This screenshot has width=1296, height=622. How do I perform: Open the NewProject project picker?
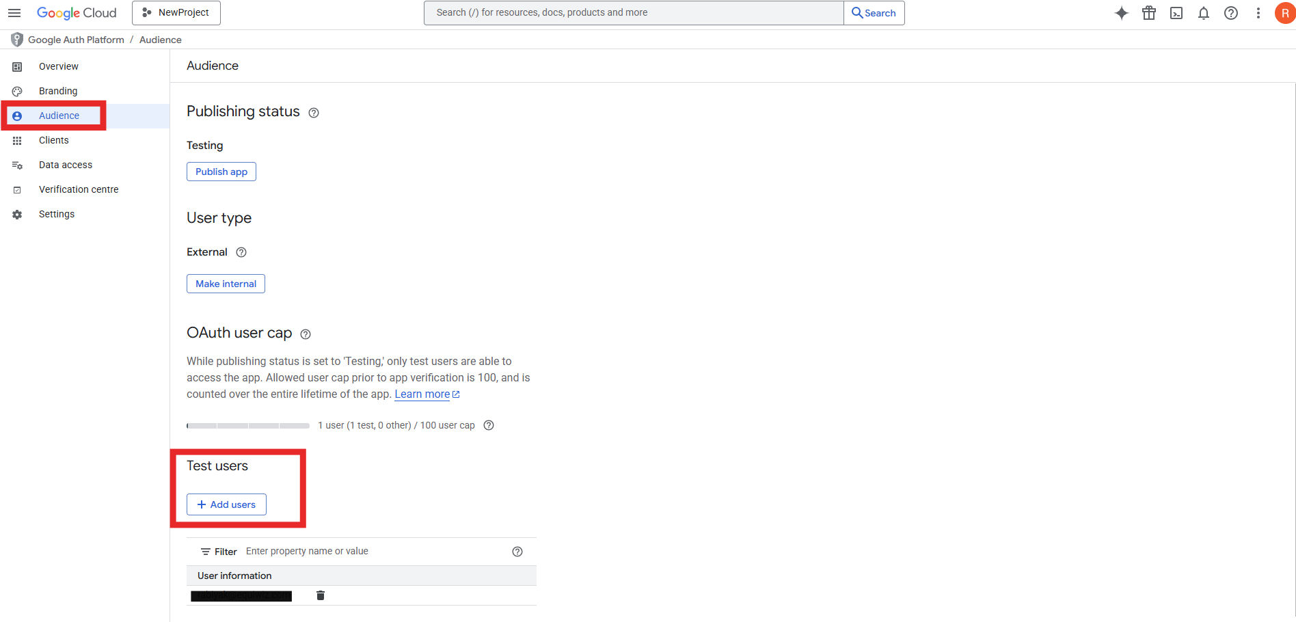pyautogui.click(x=176, y=12)
